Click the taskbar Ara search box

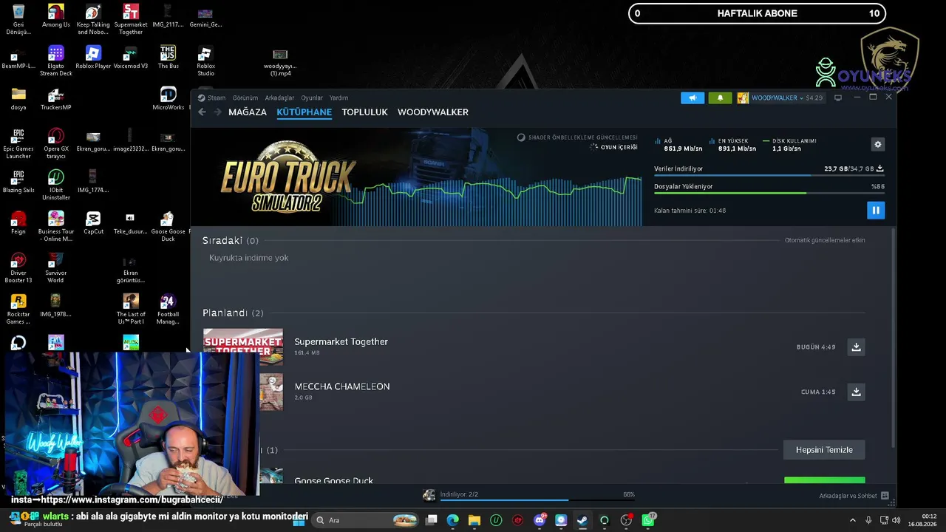(x=366, y=520)
